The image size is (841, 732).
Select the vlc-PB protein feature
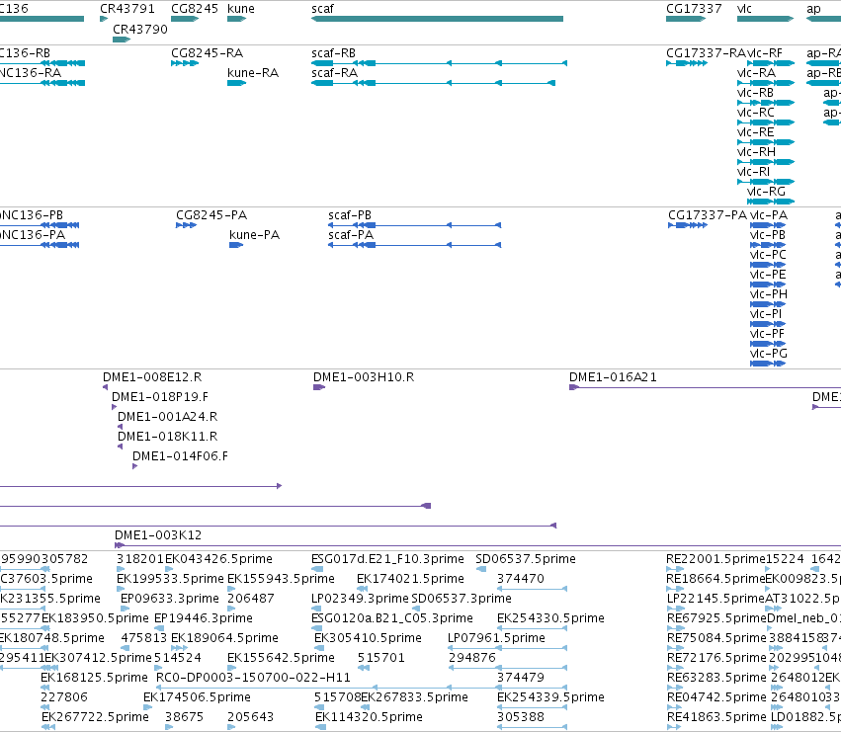coord(768,245)
